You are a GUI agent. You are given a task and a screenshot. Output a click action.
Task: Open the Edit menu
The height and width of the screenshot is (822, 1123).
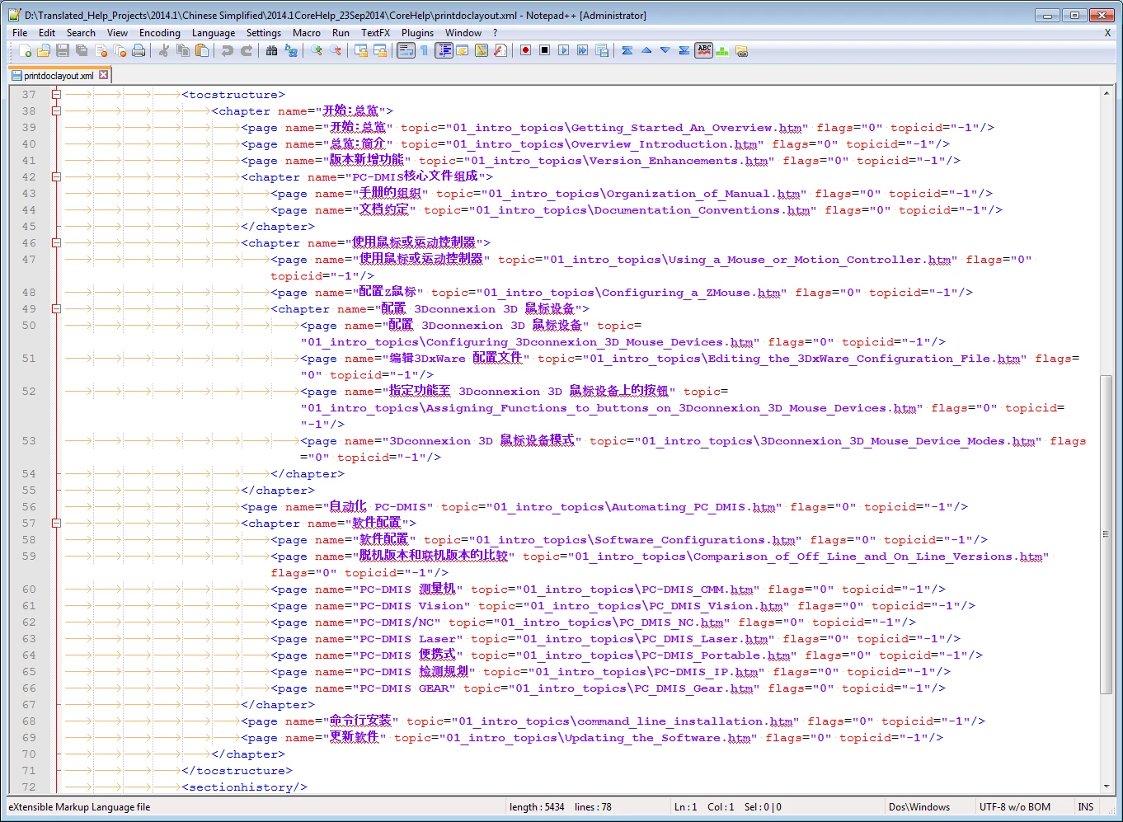click(47, 33)
